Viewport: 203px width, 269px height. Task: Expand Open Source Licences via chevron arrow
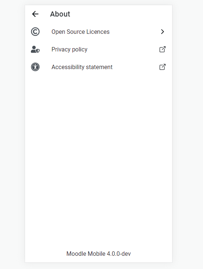tap(163, 32)
